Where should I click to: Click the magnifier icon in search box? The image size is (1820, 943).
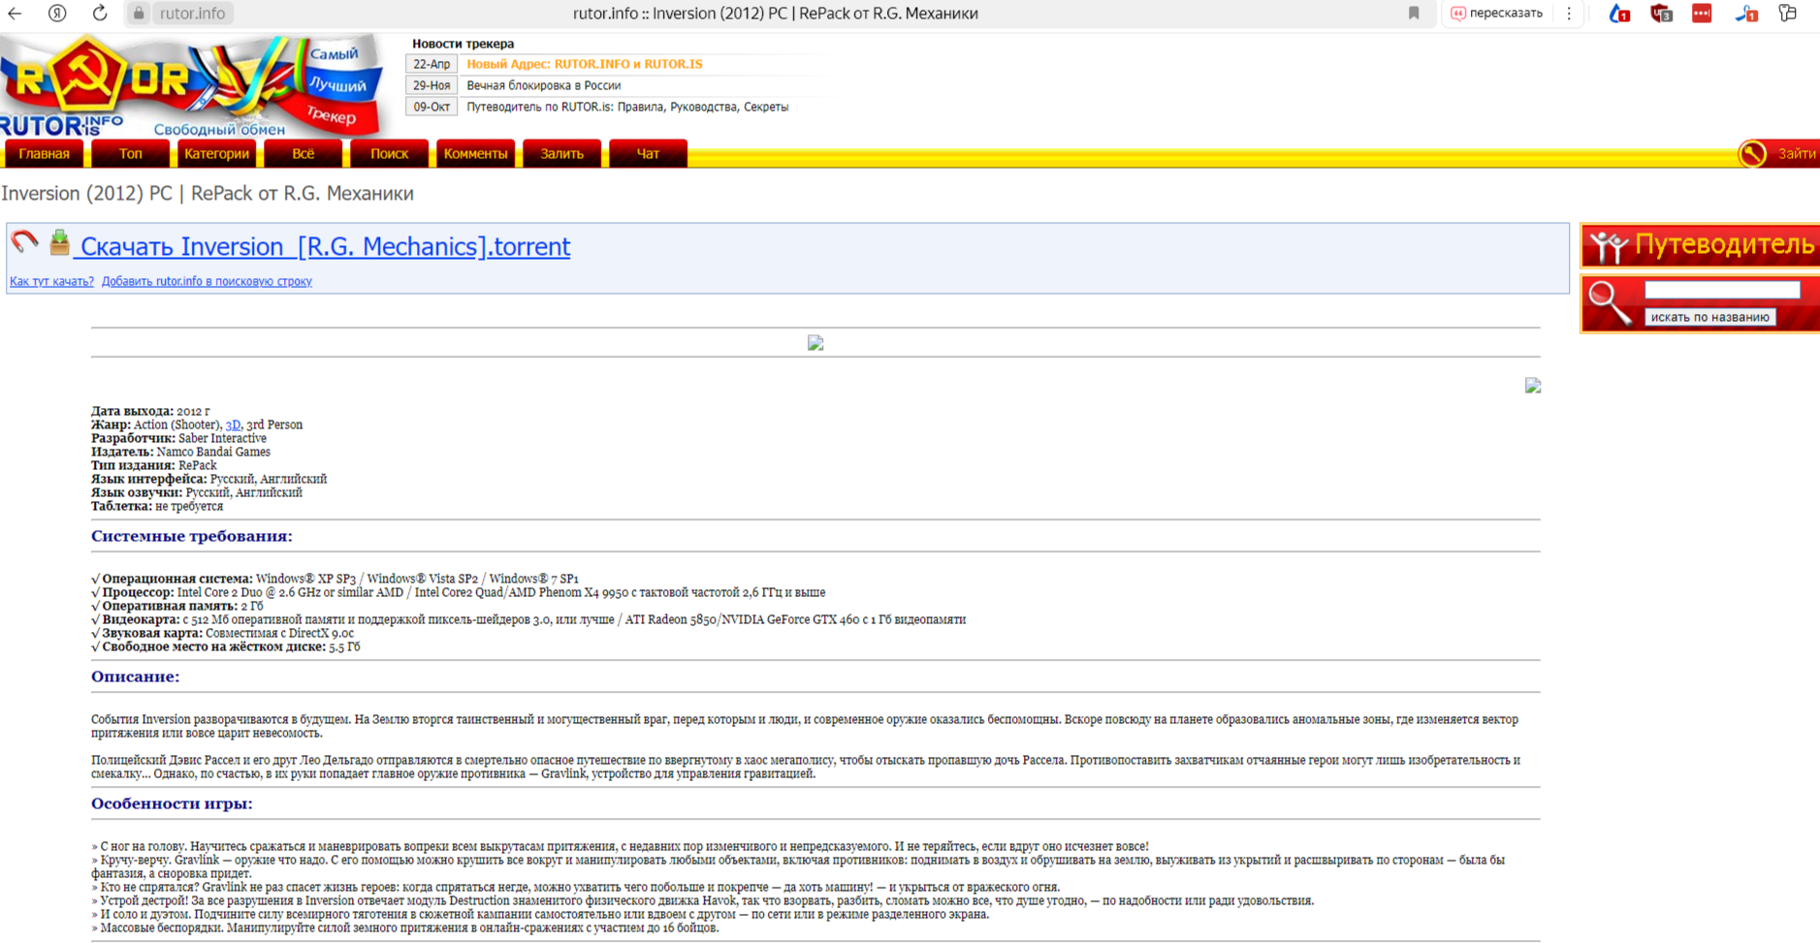[x=1611, y=303]
